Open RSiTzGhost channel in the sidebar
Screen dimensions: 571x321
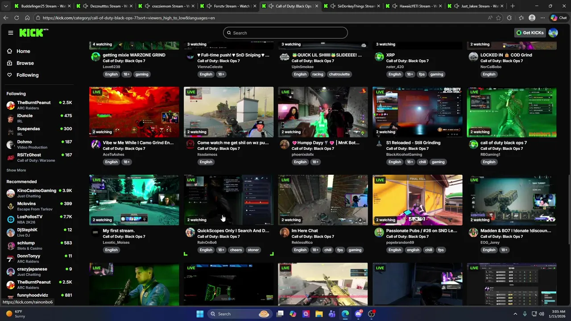(39, 157)
